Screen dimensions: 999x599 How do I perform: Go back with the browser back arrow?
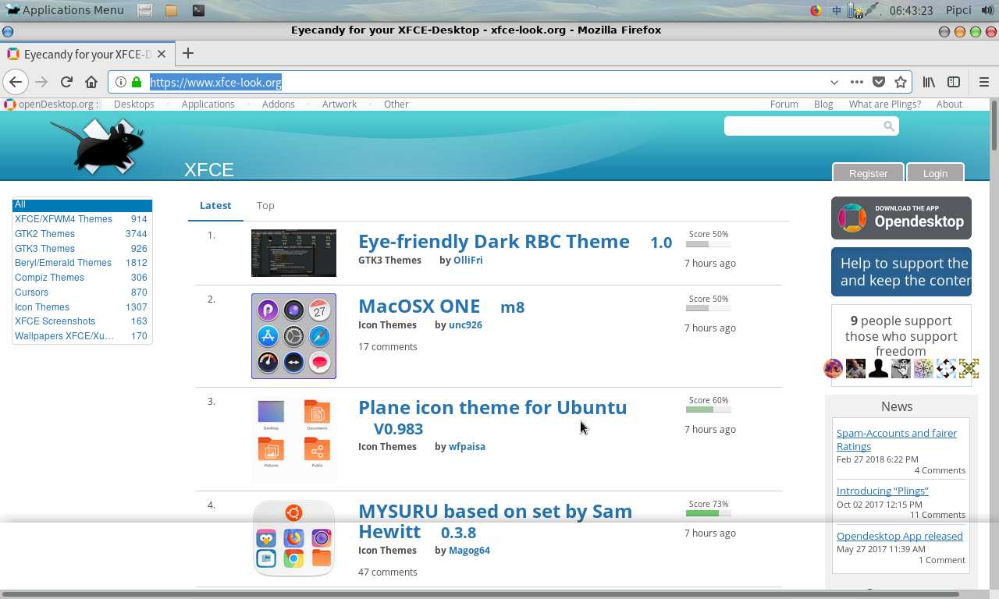pyautogui.click(x=16, y=82)
